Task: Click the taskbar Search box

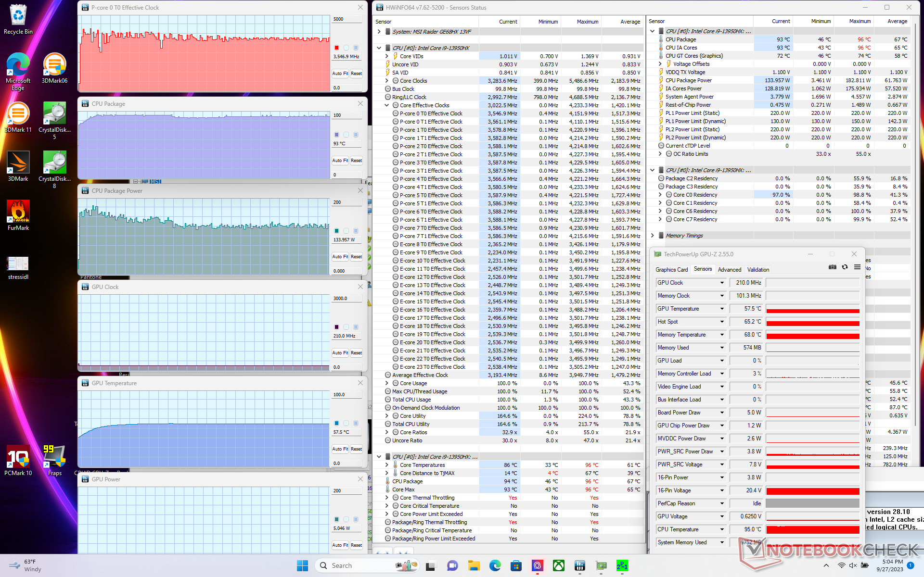Action: pos(367,566)
